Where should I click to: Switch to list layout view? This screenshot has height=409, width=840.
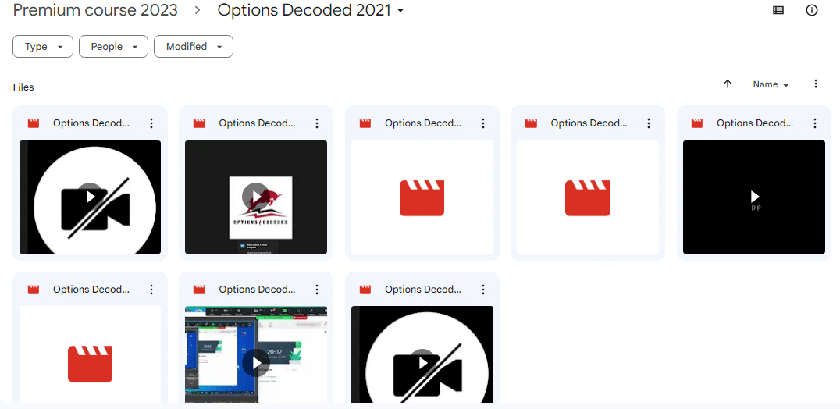click(778, 10)
